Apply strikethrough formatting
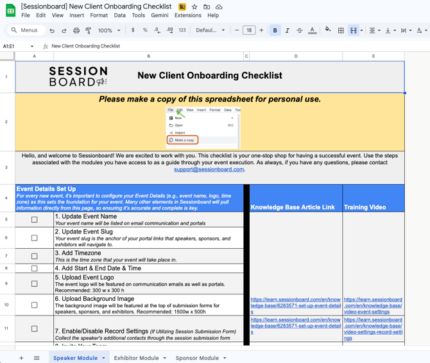Screen dimensions: 430x363 (x=299, y=30)
